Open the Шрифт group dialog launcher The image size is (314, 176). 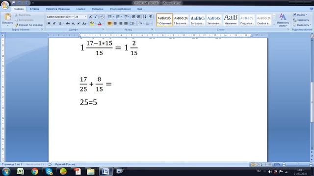(x=104, y=29)
